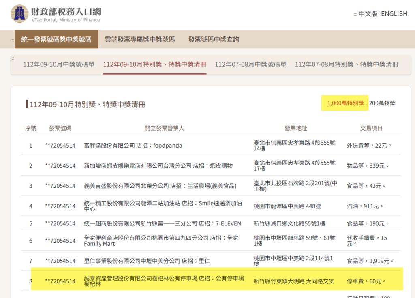The image size is (415, 298).
Task: Click address 桃園市中壢區中美路 2段114號
Action: coord(293,261)
